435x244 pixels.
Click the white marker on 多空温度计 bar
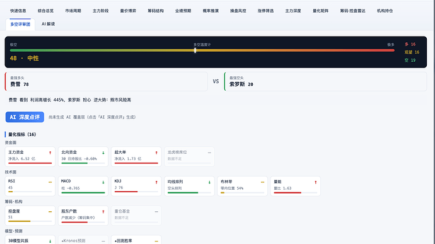[195, 50]
